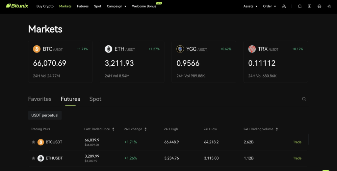This screenshot has height=171, width=337.
Task: Click YGG price 0.9566
Action: pyautogui.click(x=188, y=63)
